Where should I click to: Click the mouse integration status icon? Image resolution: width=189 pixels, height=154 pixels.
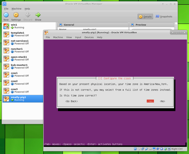165,149
